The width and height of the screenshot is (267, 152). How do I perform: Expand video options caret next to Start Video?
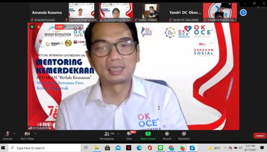coord(35,134)
